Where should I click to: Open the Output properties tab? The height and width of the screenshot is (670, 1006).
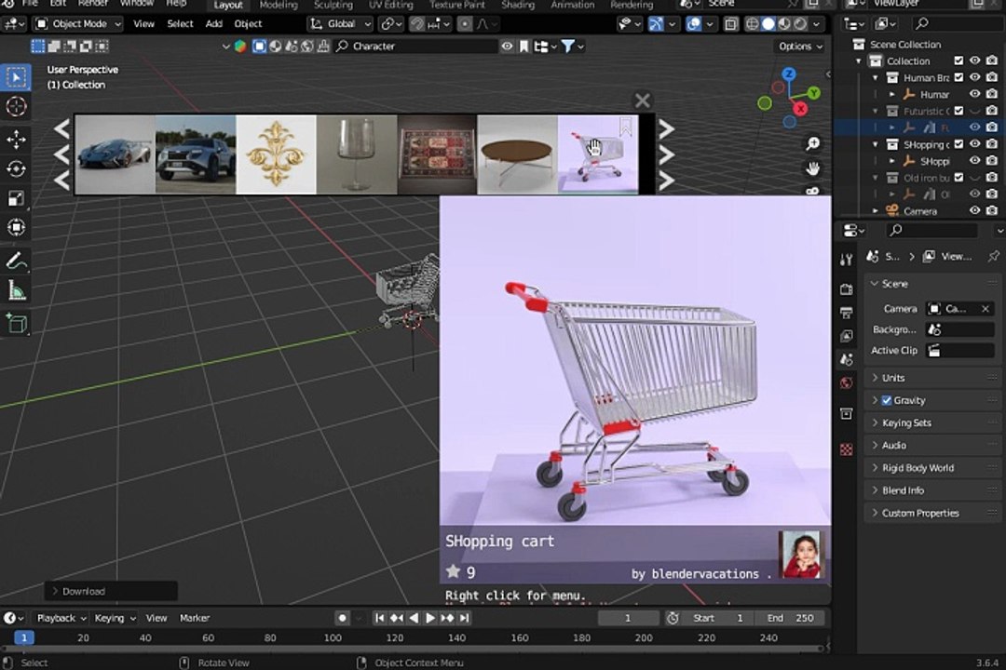coord(846,313)
